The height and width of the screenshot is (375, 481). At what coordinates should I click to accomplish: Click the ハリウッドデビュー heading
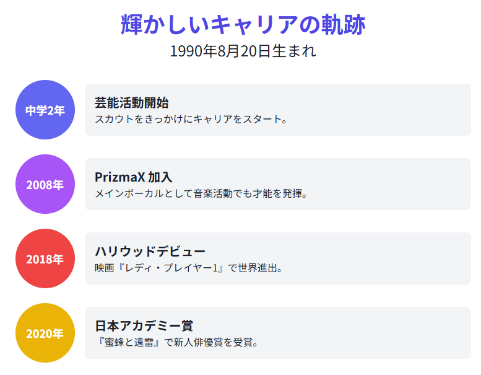click(x=150, y=251)
